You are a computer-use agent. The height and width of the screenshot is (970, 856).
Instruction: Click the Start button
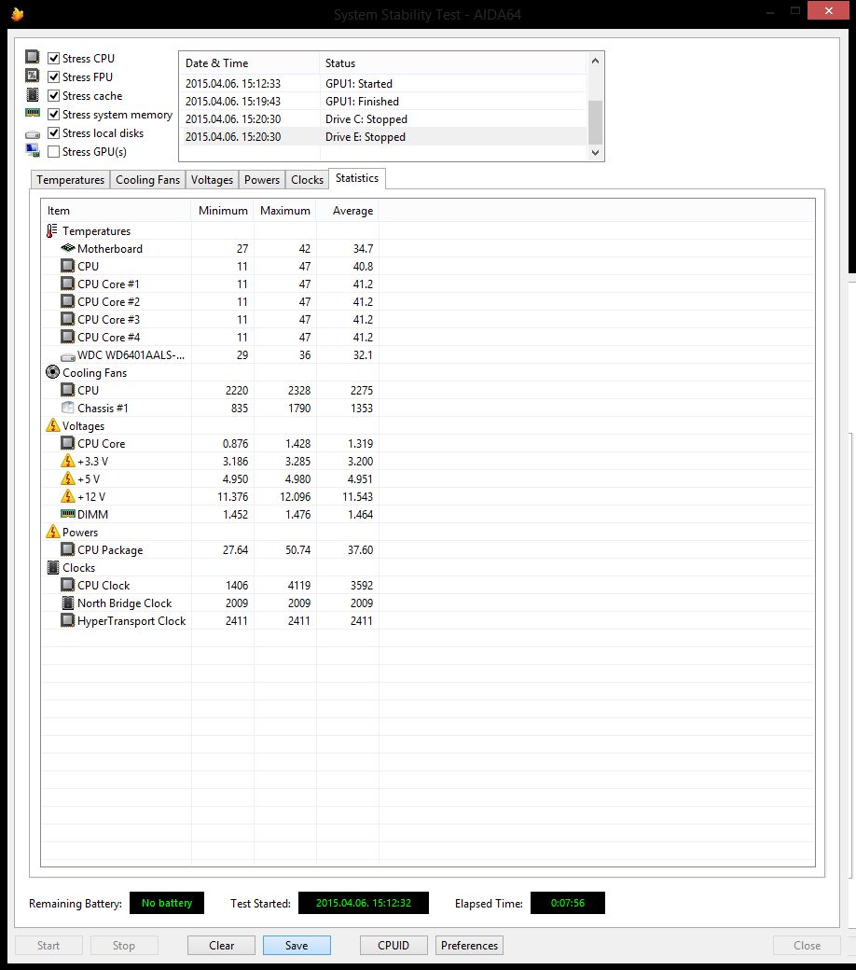48,945
